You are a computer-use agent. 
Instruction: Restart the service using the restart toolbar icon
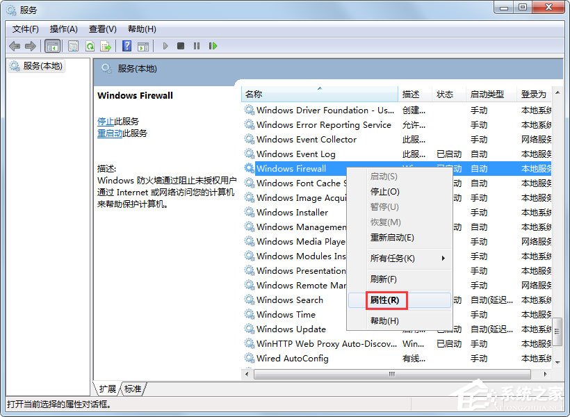(213, 46)
